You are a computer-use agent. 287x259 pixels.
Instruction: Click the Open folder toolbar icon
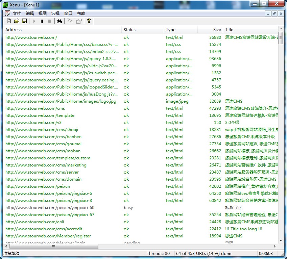point(17,21)
